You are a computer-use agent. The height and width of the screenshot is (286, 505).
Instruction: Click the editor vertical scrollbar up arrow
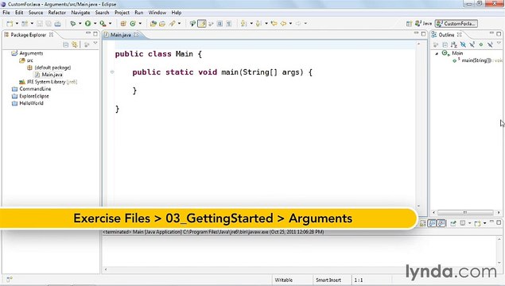(x=418, y=44)
